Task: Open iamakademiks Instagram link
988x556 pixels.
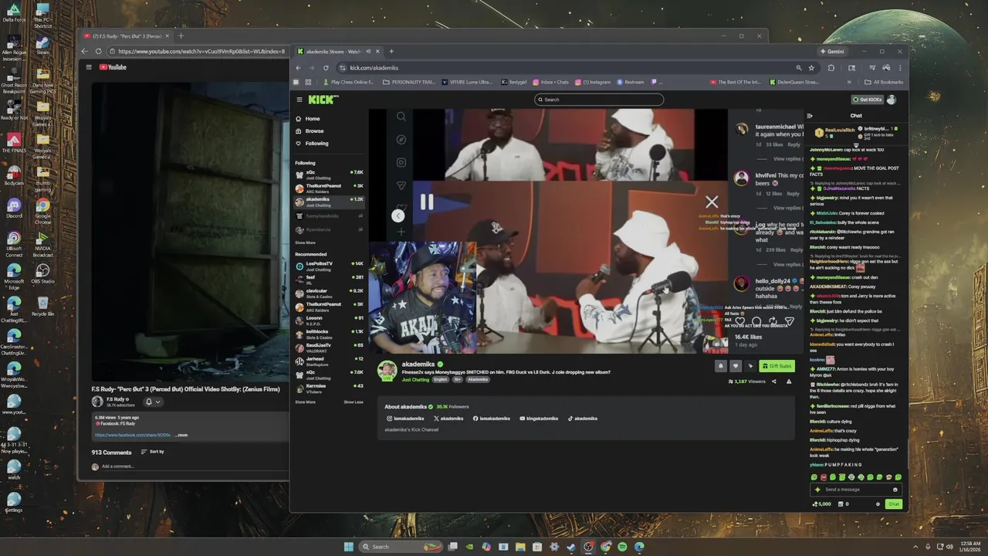Action: 405,419
